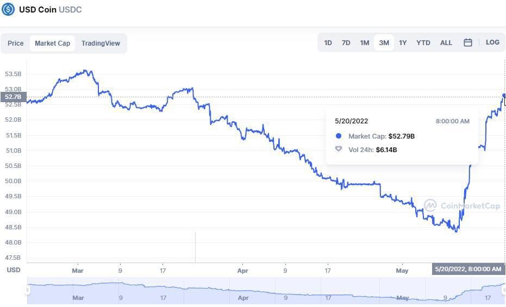Click the right range slider handle
Screen dimensions: 506x307
click(504, 291)
